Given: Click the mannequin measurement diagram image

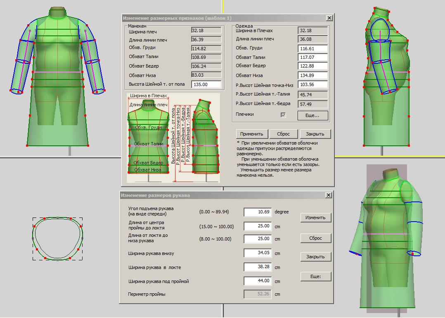Looking at the screenshot, I should [173, 138].
